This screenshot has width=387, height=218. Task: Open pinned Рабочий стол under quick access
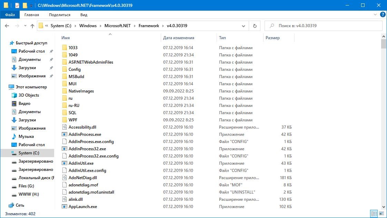click(x=32, y=51)
